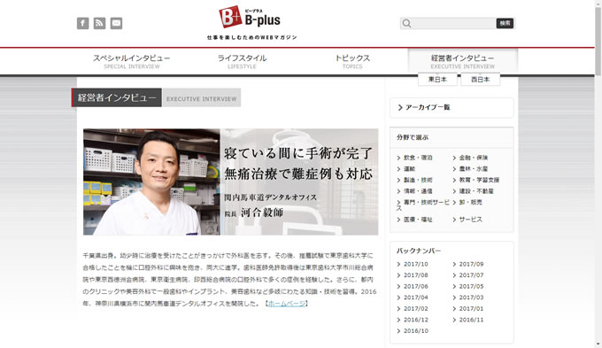Open the Facebook icon link
Screen dimensions: 602x348
(x=82, y=23)
